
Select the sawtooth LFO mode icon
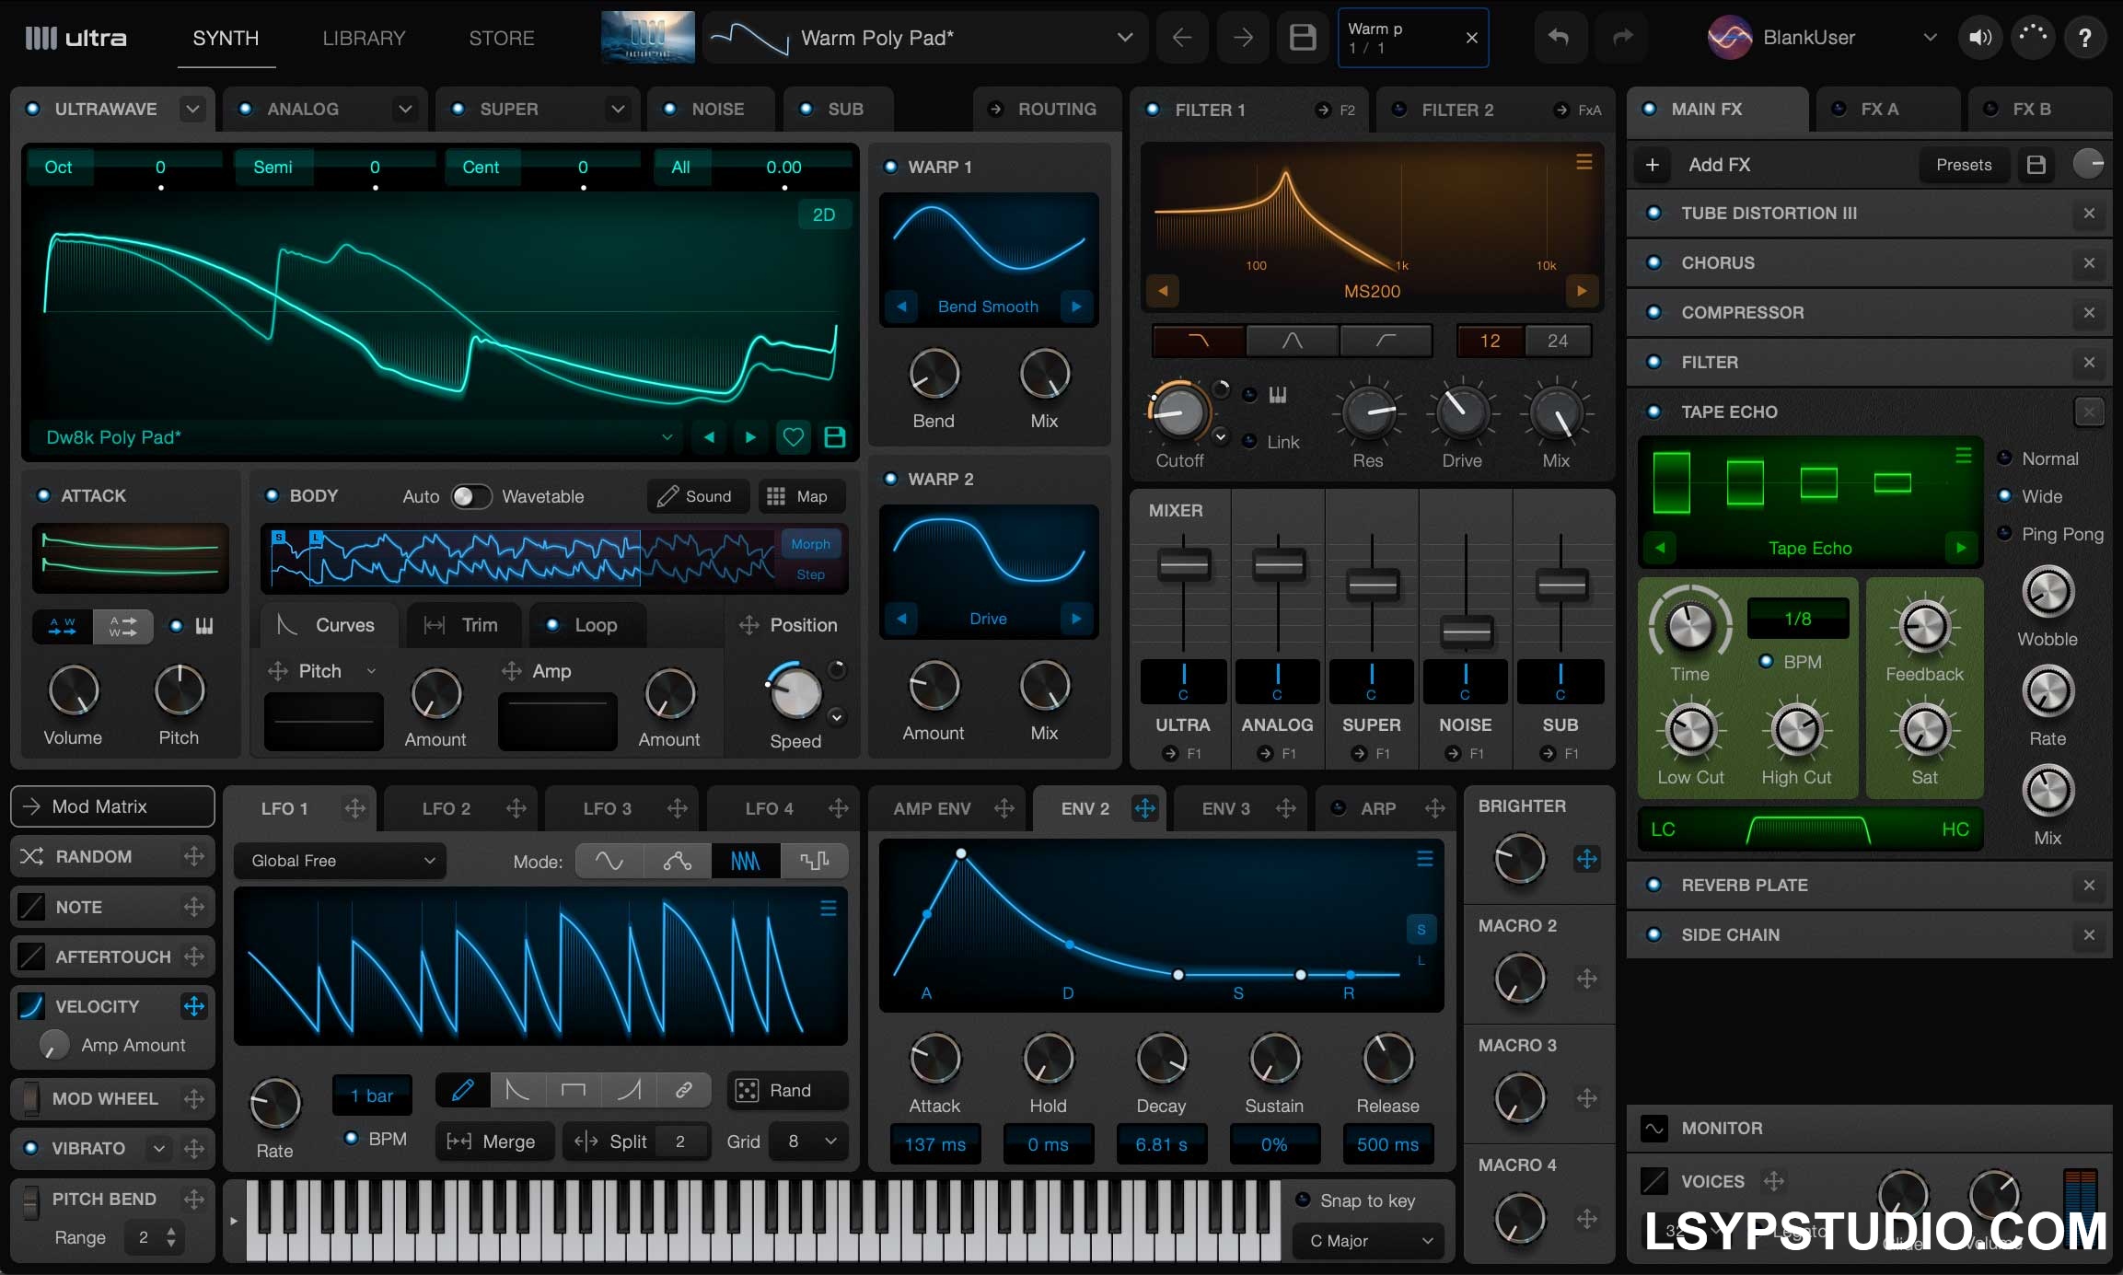745,862
